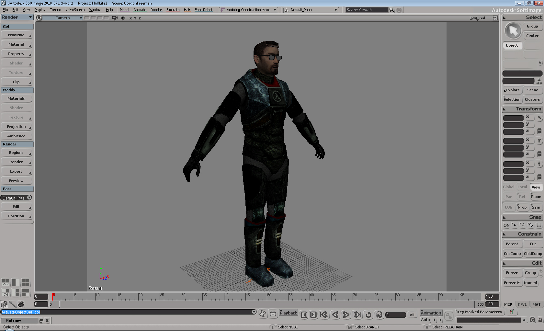The width and height of the screenshot is (544, 331).
Task: Click the Scene Search magnifier icon
Action: (x=391, y=10)
